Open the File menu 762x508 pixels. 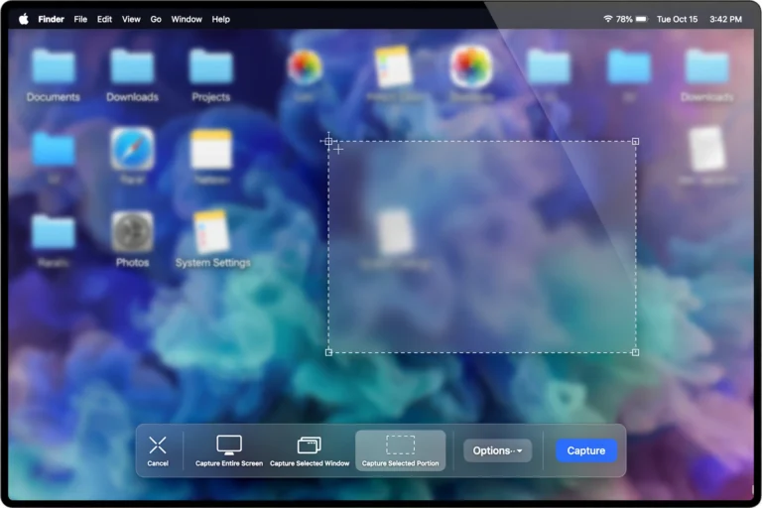[x=80, y=19]
